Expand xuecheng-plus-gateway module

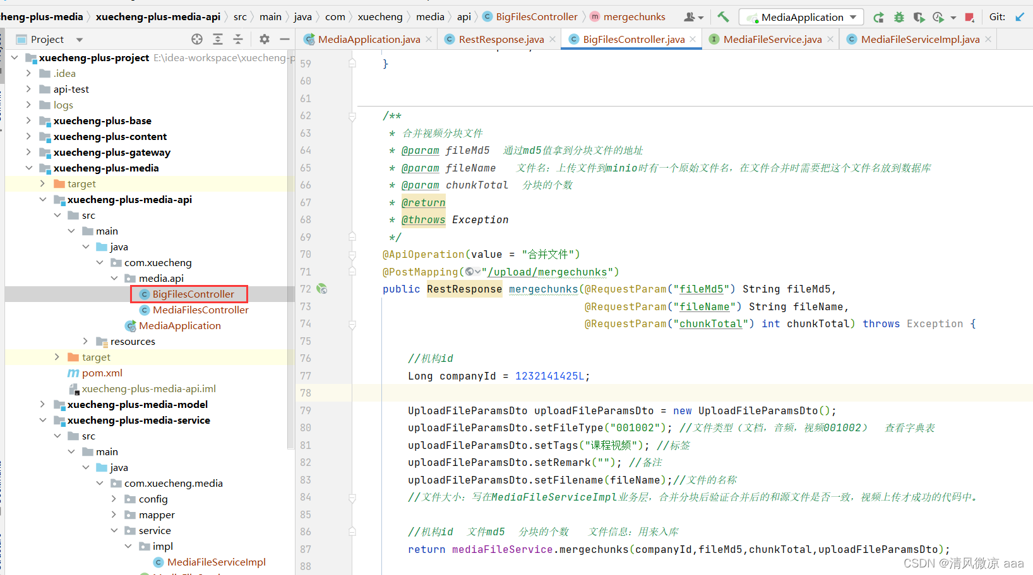(x=28, y=152)
